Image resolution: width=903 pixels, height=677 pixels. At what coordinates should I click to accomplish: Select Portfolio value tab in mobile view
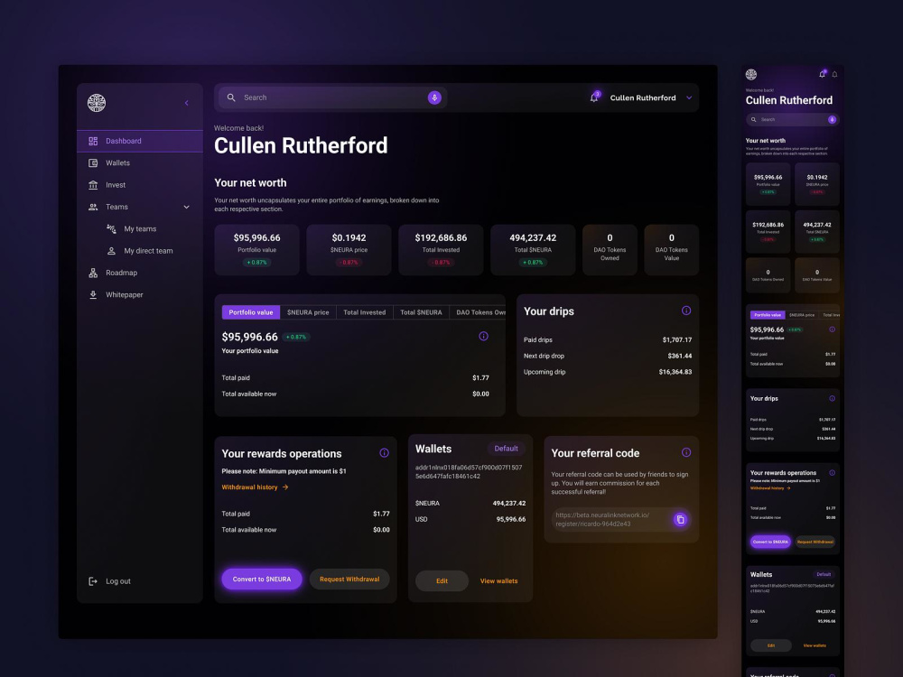(768, 315)
